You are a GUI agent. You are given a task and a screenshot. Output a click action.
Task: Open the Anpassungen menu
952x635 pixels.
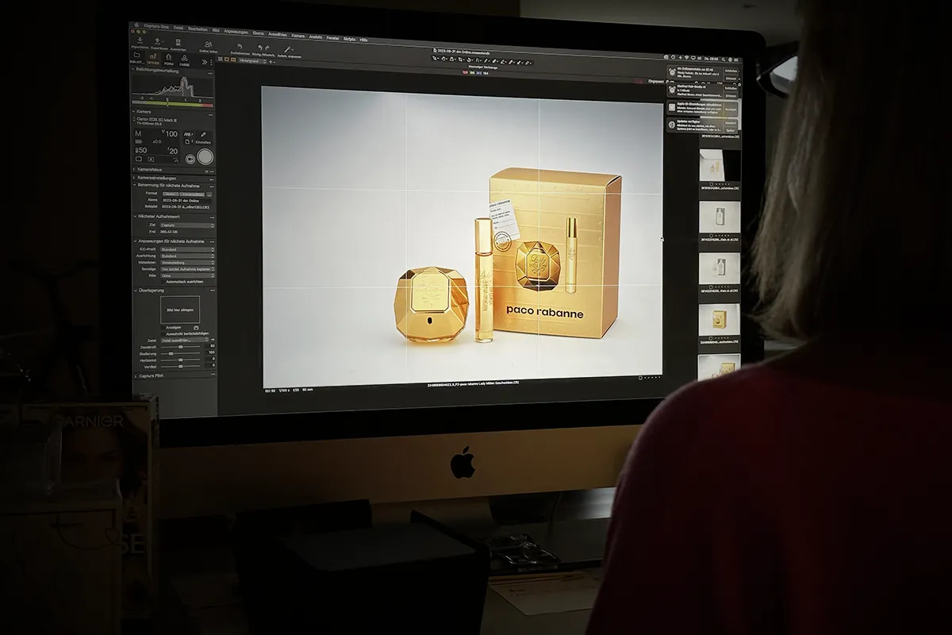(x=236, y=32)
